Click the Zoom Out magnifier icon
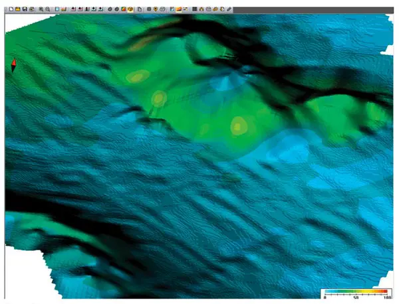Viewport: 399px width, 304px height. click(x=48, y=9)
